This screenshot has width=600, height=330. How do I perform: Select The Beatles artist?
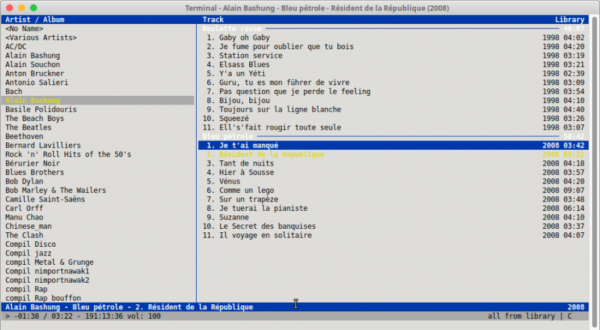[x=28, y=128]
